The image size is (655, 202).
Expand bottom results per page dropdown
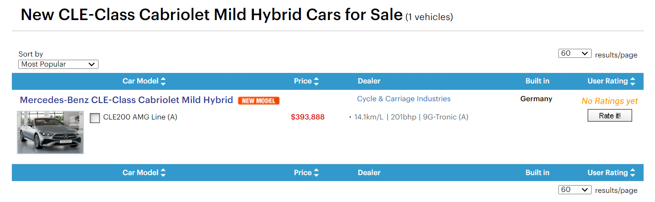pyautogui.click(x=575, y=190)
